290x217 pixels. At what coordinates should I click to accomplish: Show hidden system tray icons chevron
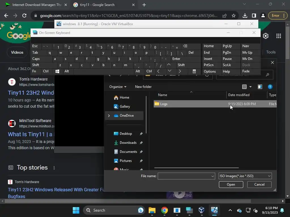point(230,210)
